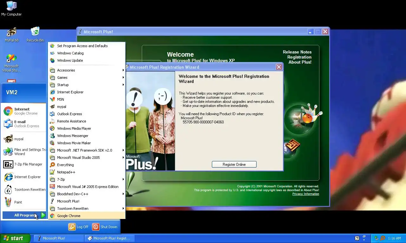Open Outlook Express E-mail pinned item
406x243 pixels.
[x=24, y=124]
